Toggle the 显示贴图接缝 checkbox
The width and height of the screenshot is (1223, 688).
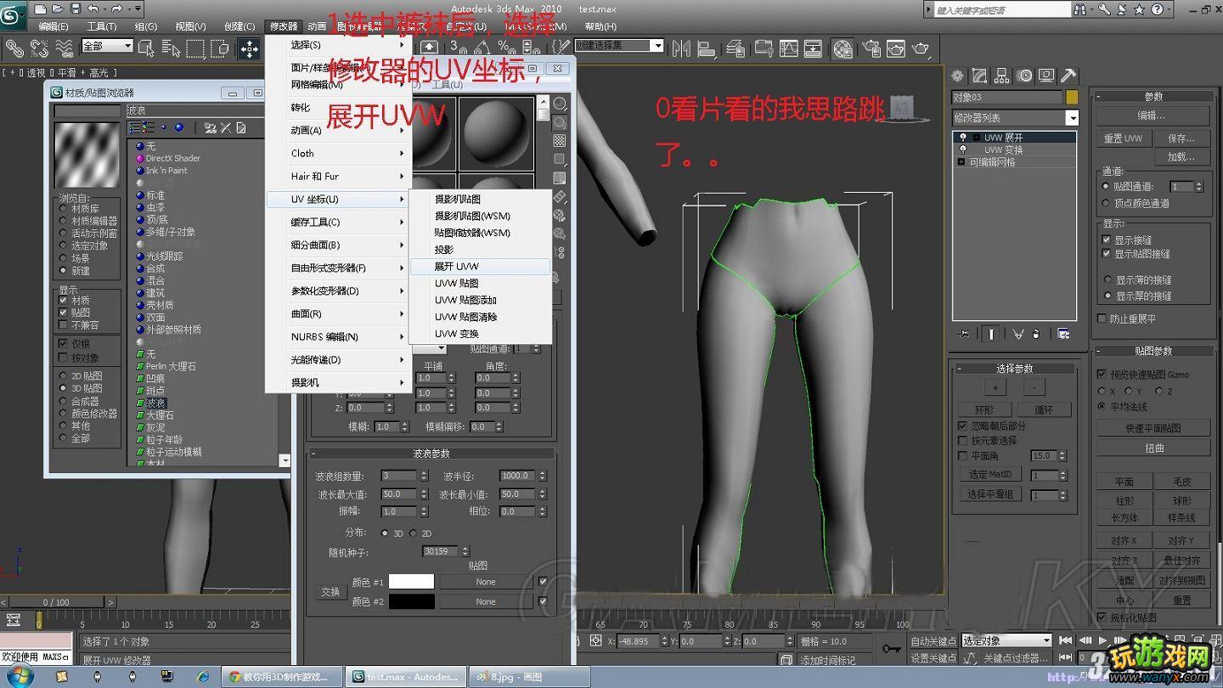point(1107,254)
